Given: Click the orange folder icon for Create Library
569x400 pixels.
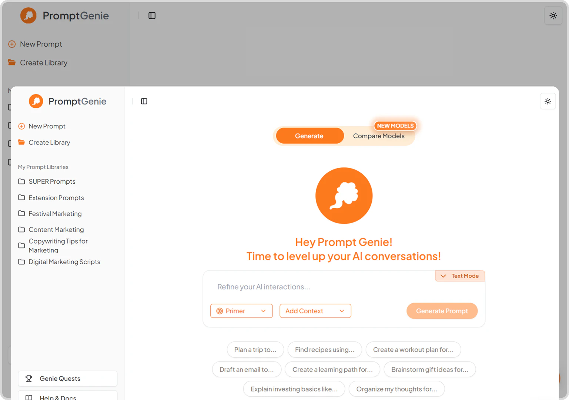Looking at the screenshot, I should pyautogui.click(x=22, y=142).
